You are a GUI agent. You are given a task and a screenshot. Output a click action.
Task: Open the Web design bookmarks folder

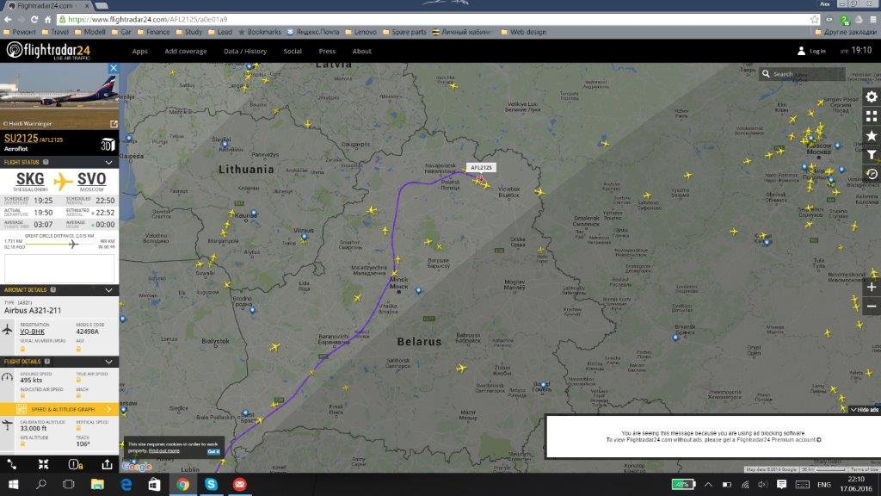[523, 32]
